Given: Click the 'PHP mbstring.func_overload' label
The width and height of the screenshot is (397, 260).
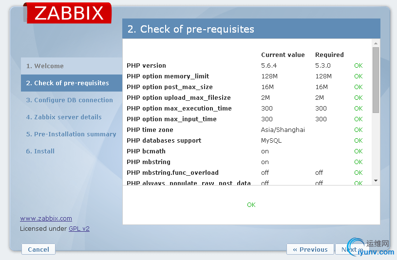Looking at the screenshot, I should coord(172,173).
